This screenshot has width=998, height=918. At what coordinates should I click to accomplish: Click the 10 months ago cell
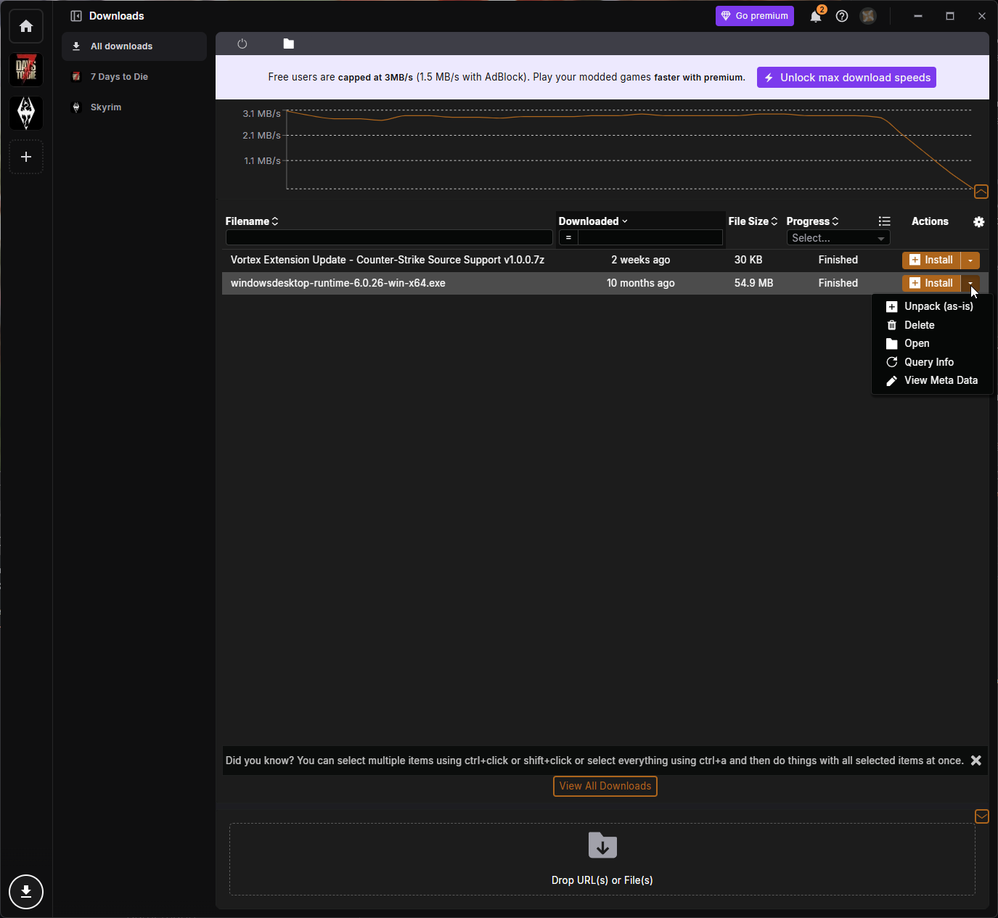[641, 283]
